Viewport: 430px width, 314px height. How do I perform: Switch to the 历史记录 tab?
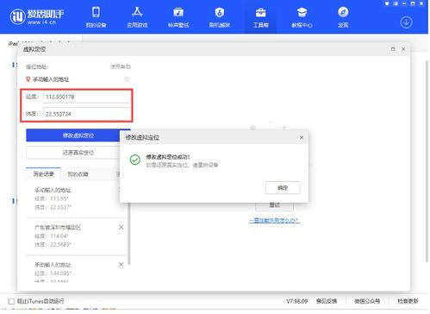43,174
